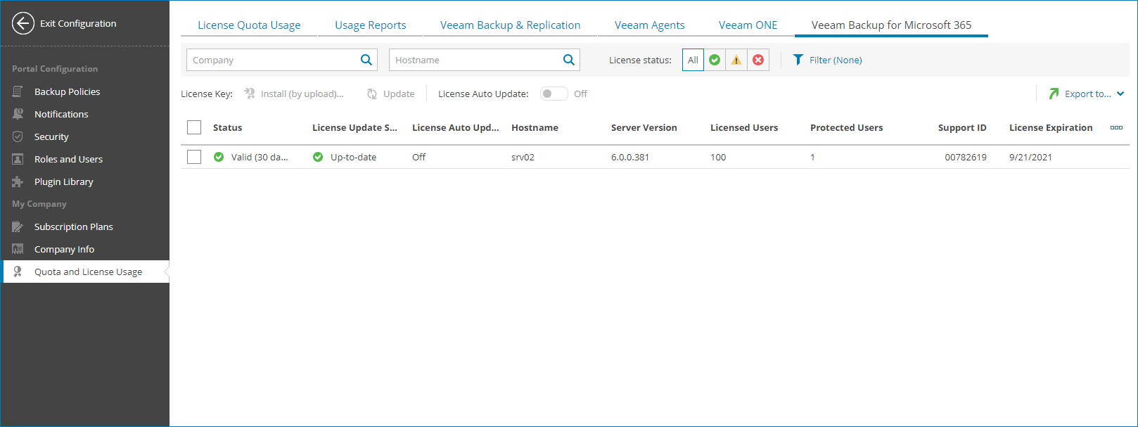
Task: Filter by error license status red icon
Action: (x=758, y=60)
